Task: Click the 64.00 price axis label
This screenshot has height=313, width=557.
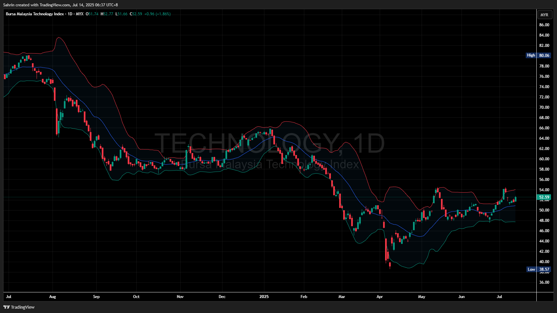Action: [544, 138]
